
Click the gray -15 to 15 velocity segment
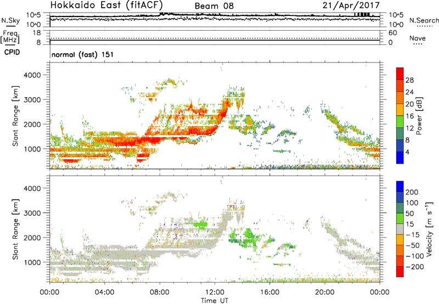[x=400, y=229]
